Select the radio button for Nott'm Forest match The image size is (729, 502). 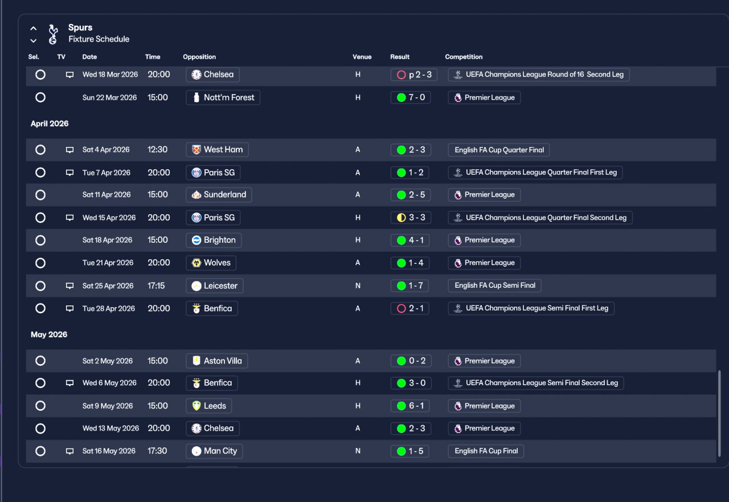(40, 97)
